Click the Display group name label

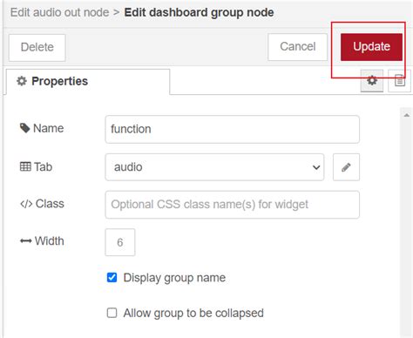coord(174,278)
